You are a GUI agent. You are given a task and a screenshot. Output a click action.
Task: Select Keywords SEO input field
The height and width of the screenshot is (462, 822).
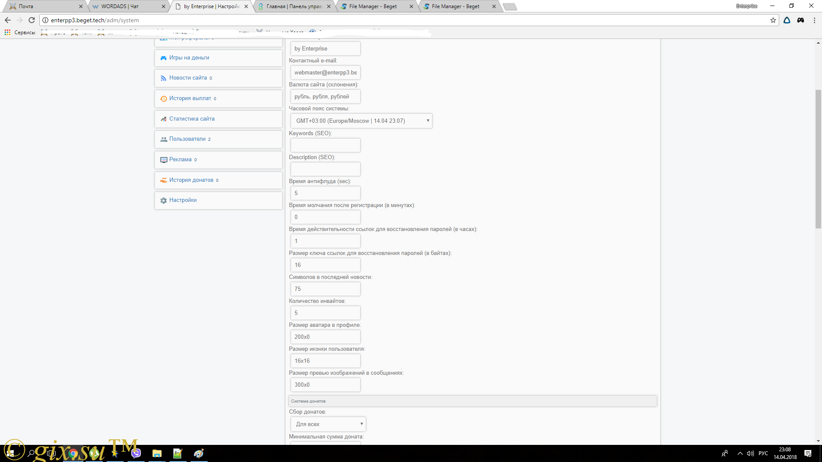pos(325,145)
